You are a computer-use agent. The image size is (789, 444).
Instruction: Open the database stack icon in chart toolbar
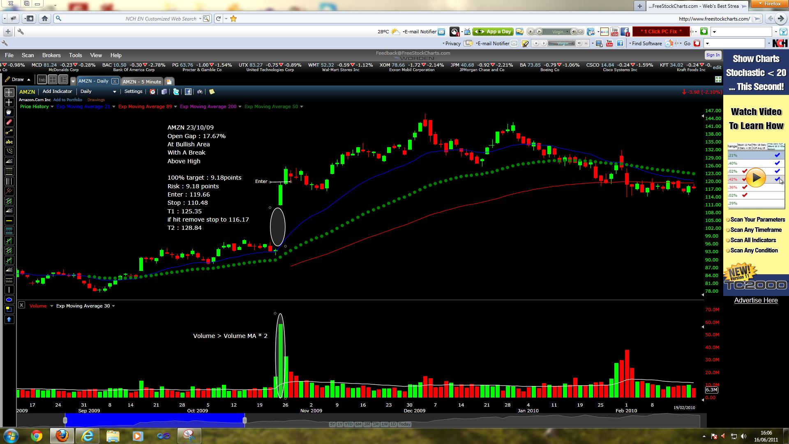(x=164, y=92)
